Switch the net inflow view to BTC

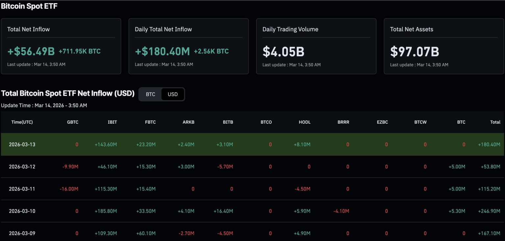(x=150, y=94)
